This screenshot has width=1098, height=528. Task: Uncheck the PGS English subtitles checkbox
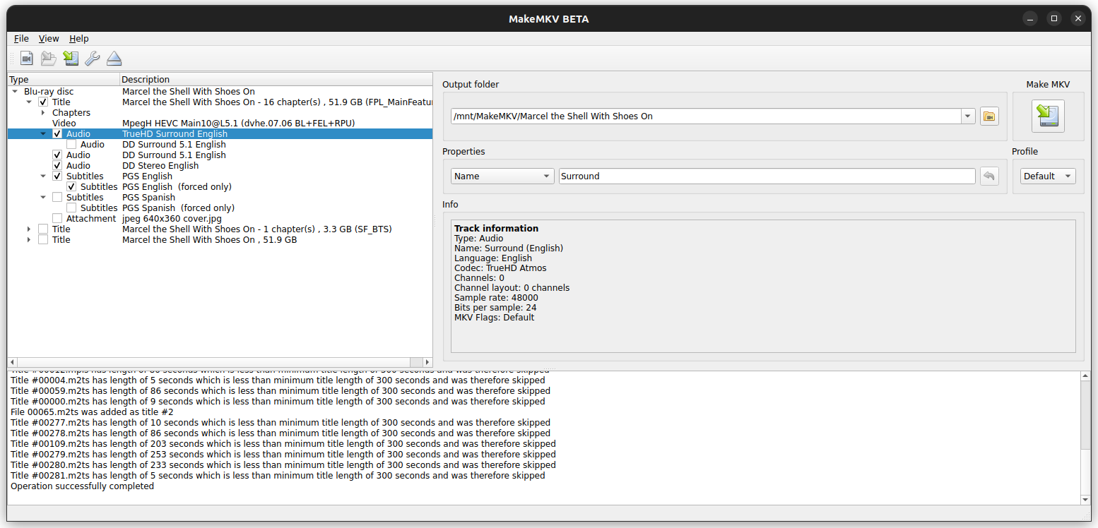pyautogui.click(x=57, y=176)
